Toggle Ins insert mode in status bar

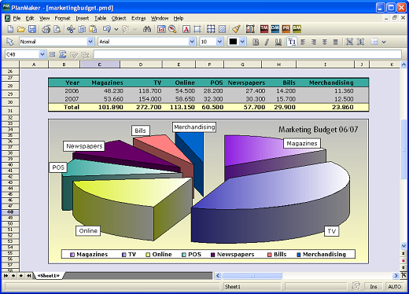coord(374,287)
